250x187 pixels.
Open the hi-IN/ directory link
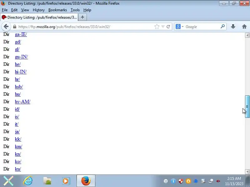point(21,72)
